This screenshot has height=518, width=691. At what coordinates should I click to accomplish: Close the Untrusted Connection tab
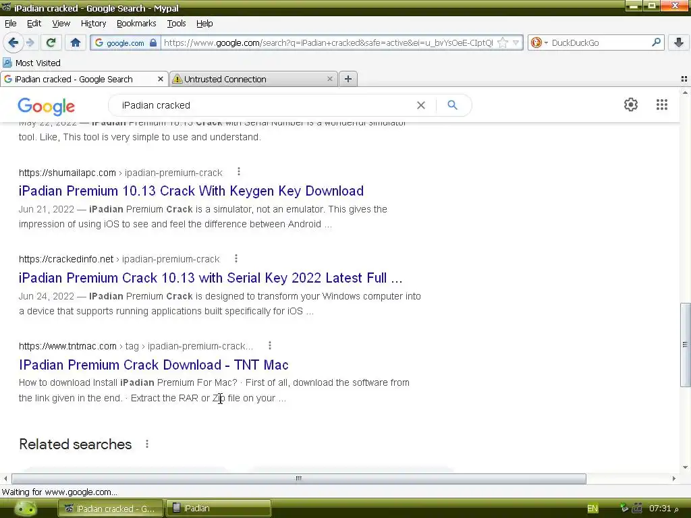[x=329, y=80]
